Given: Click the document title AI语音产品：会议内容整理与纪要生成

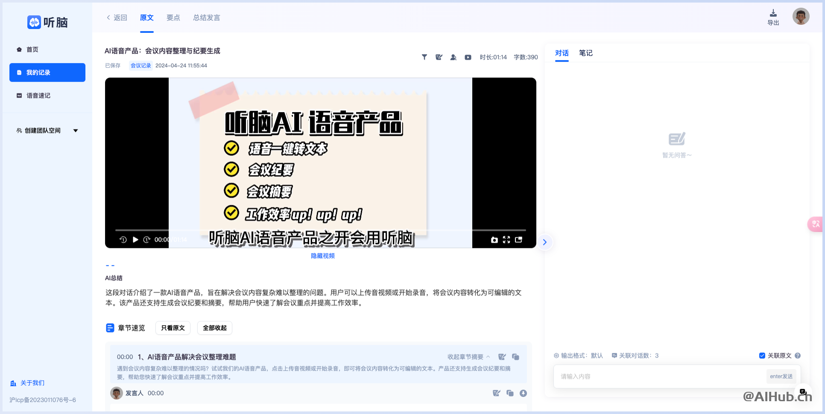Looking at the screenshot, I should [162, 51].
